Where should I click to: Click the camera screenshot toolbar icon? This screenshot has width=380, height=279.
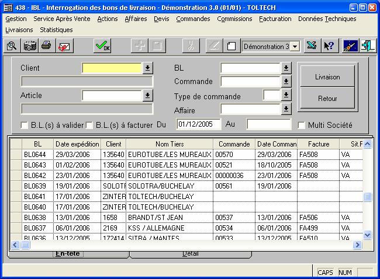(x=30, y=46)
